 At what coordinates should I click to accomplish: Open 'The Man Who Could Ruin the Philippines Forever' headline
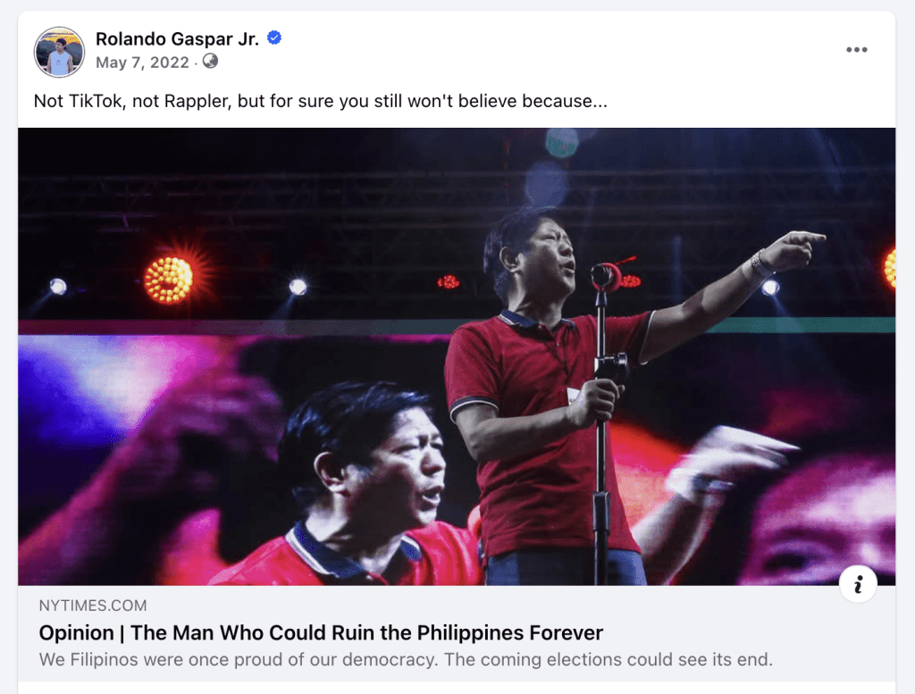pos(321,632)
